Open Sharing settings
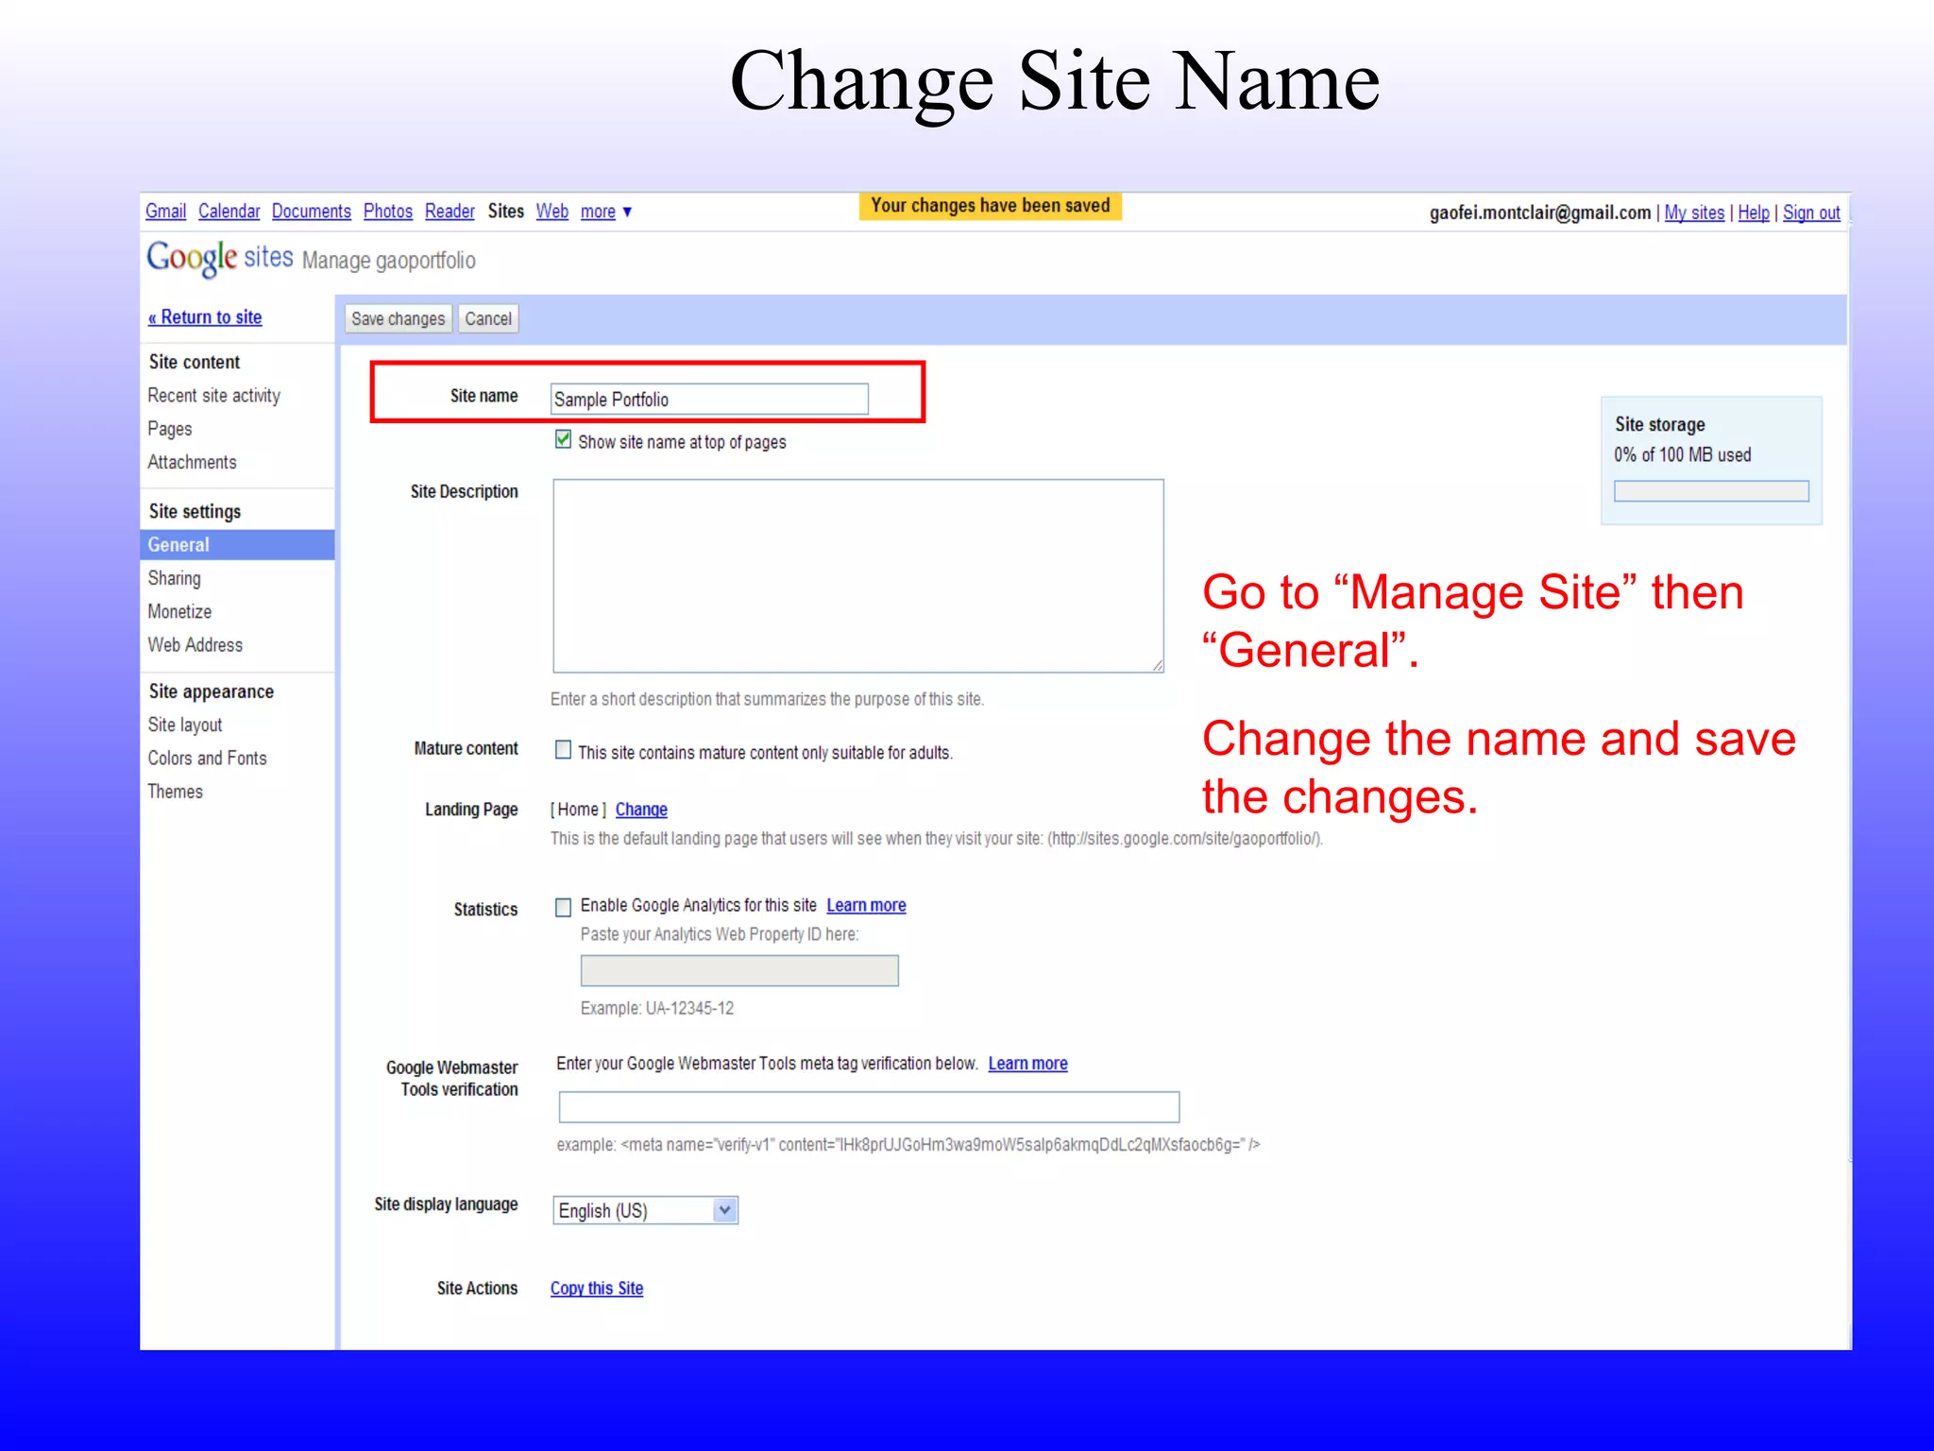The height and width of the screenshot is (1451, 1934). pos(175,578)
